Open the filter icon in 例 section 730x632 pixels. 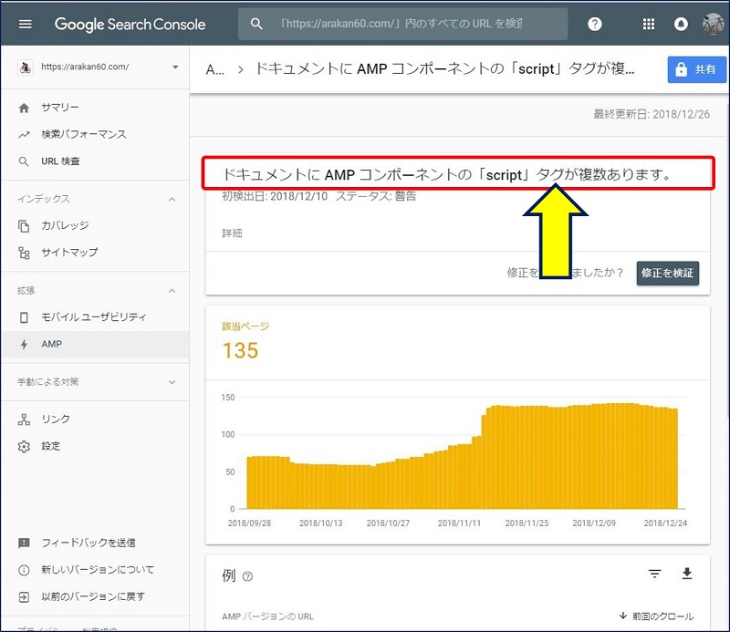[654, 574]
